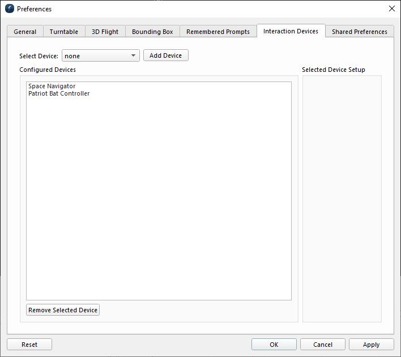The image size is (401, 357).
Task: Open the Turntable tab
Action: (x=64, y=32)
